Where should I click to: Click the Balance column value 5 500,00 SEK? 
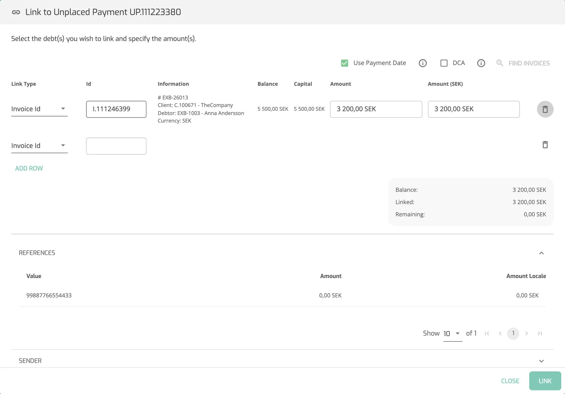[273, 109]
